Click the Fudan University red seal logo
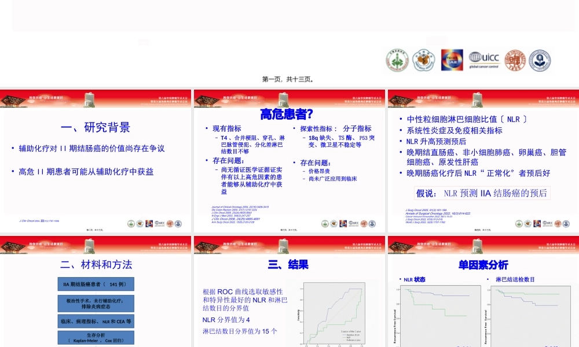The height and width of the screenshot is (347, 579). (x=515, y=60)
